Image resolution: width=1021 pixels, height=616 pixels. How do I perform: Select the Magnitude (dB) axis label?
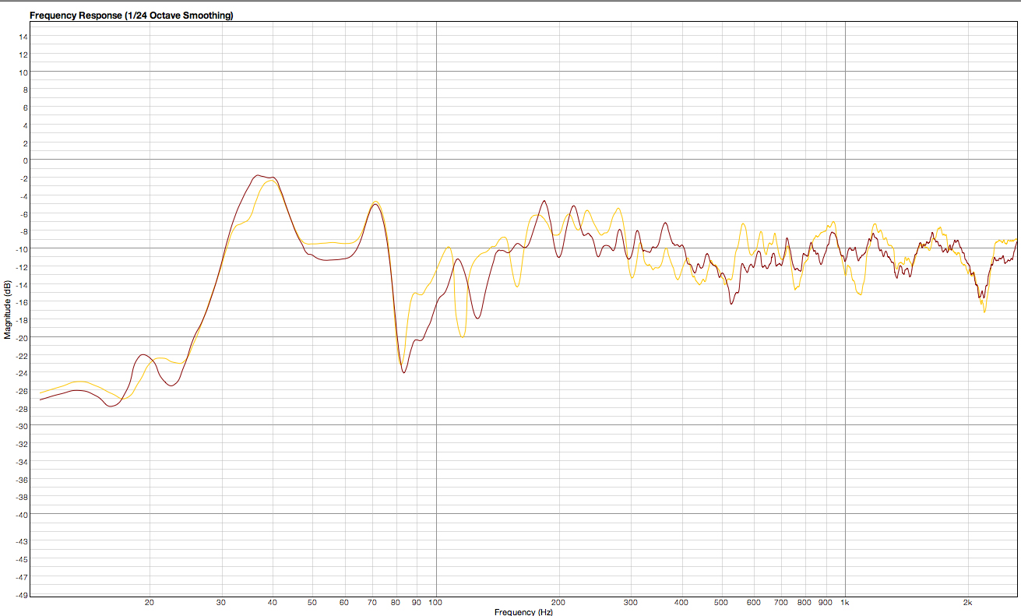(7, 310)
